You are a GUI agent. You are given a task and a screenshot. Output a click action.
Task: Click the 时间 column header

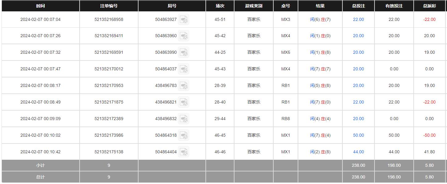click(x=40, y=6)
